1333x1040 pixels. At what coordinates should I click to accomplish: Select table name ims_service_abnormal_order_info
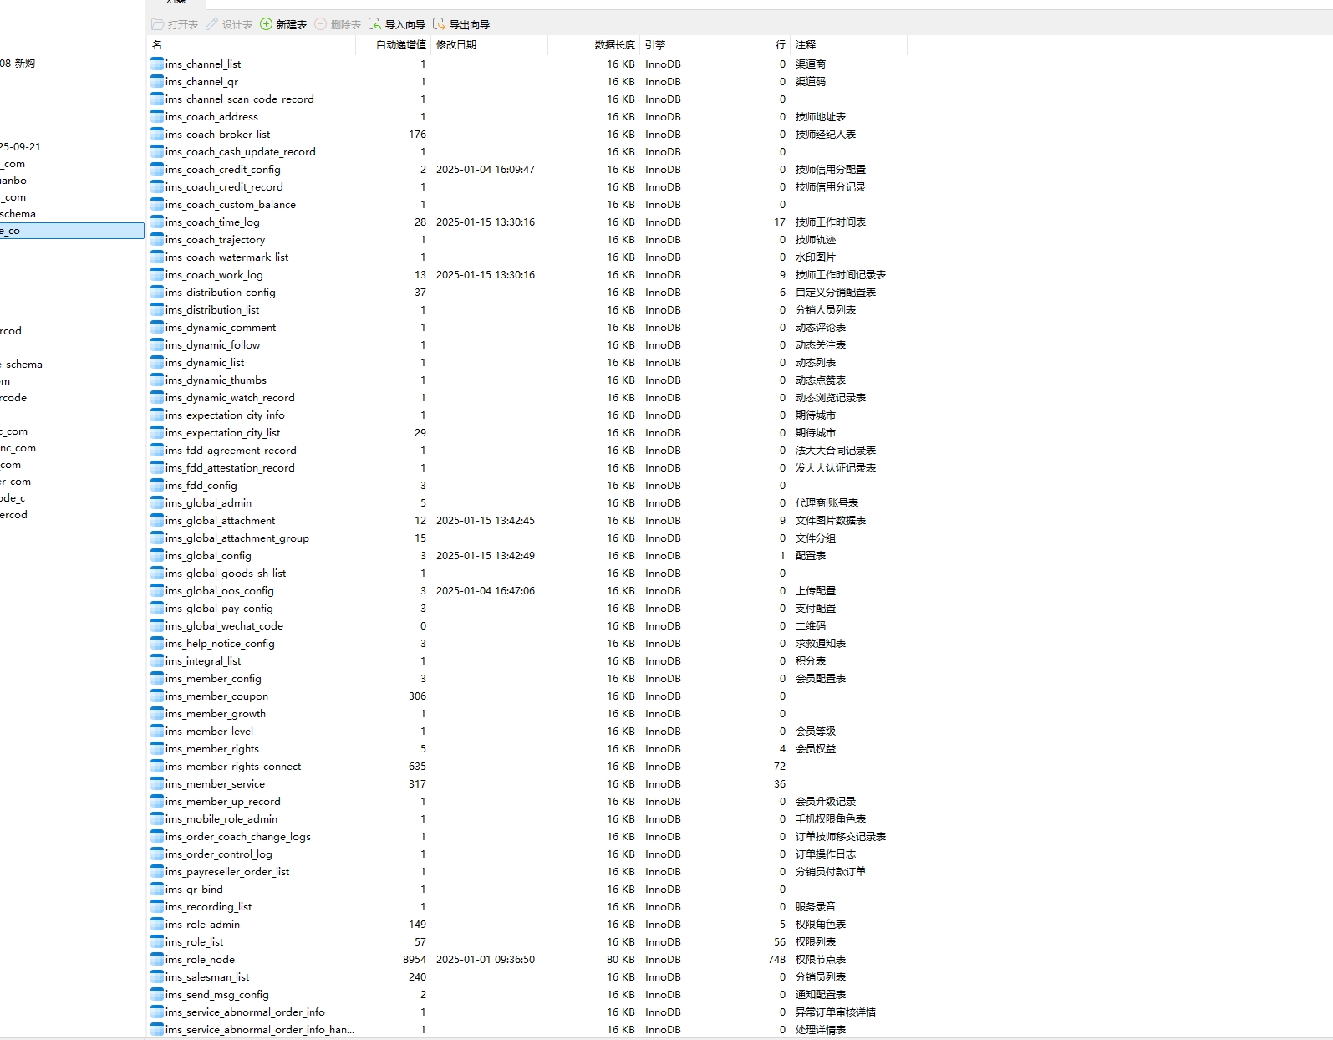[x=246, y=1012]
